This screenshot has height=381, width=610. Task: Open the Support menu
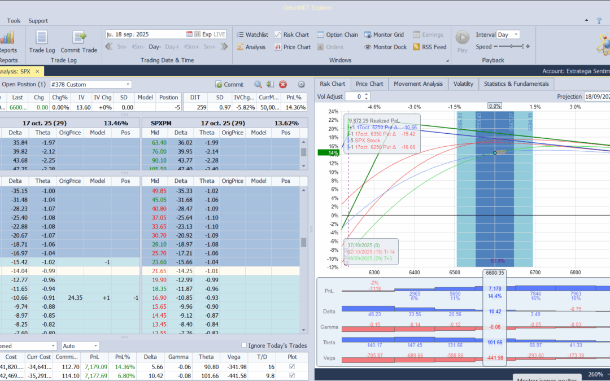click(x=38, y=21)
